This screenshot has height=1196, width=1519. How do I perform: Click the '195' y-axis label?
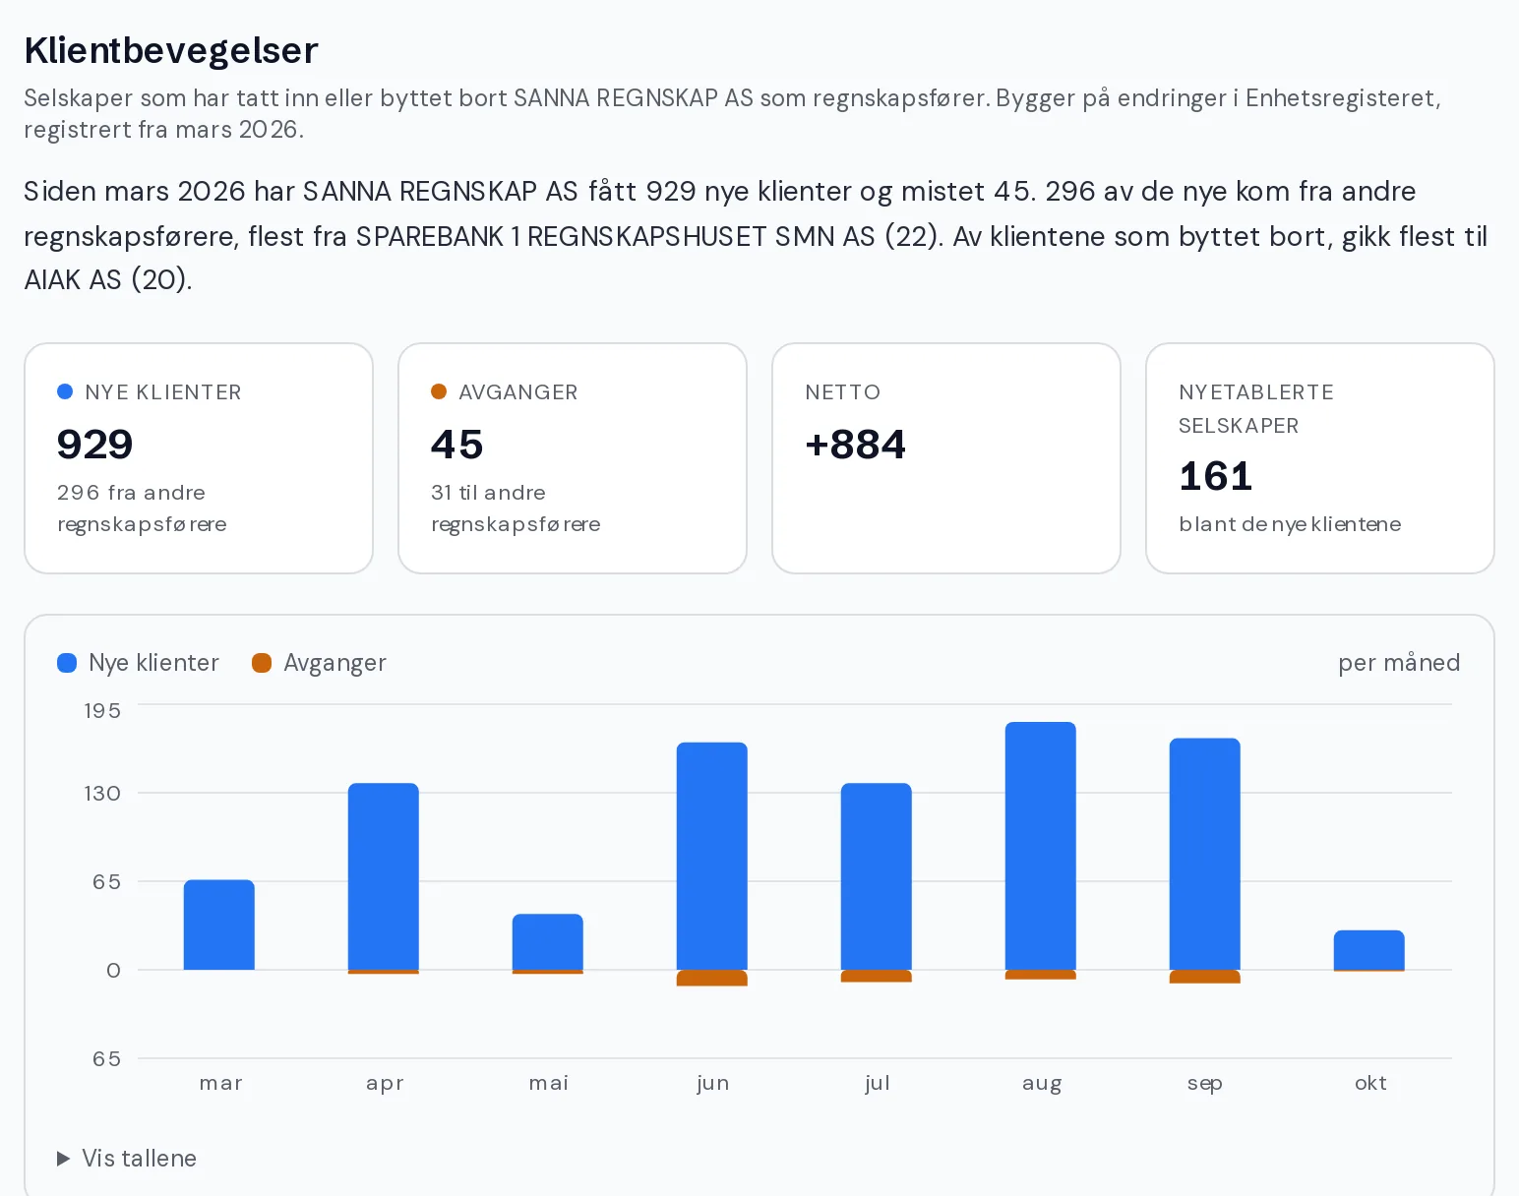tap(102, 711)
